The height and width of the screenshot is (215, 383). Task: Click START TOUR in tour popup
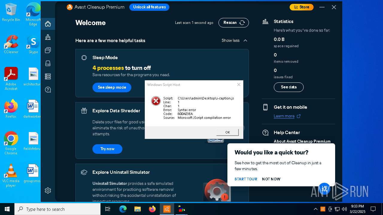(x=246, y=179)
